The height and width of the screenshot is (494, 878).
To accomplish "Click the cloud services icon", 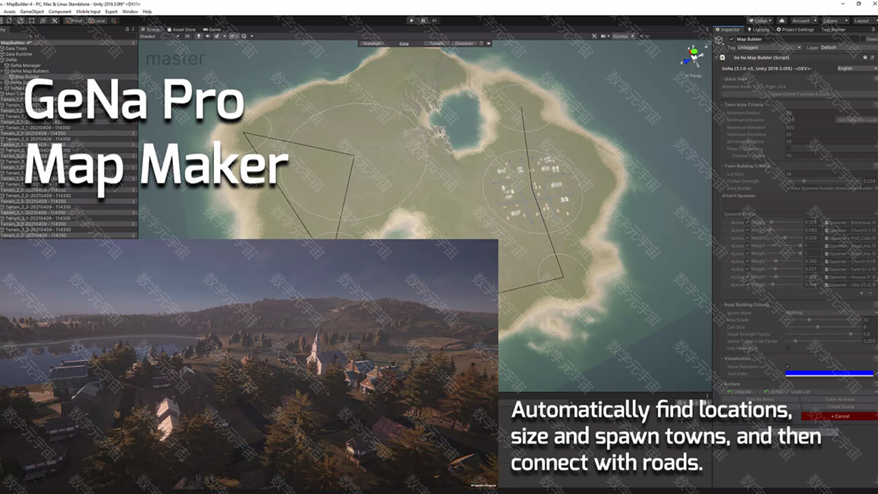I will [782, 21].
